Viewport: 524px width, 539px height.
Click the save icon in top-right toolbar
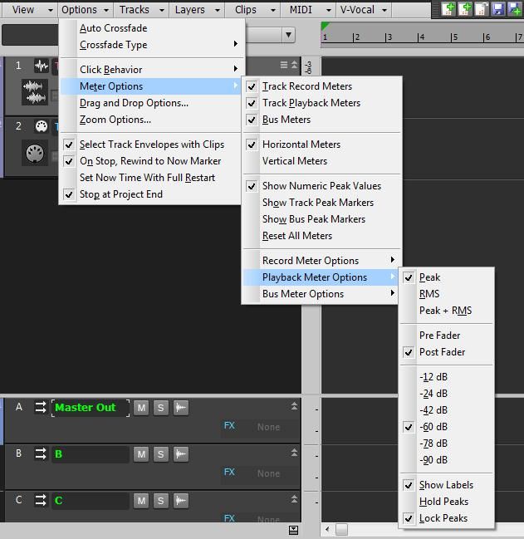point(497,9)
